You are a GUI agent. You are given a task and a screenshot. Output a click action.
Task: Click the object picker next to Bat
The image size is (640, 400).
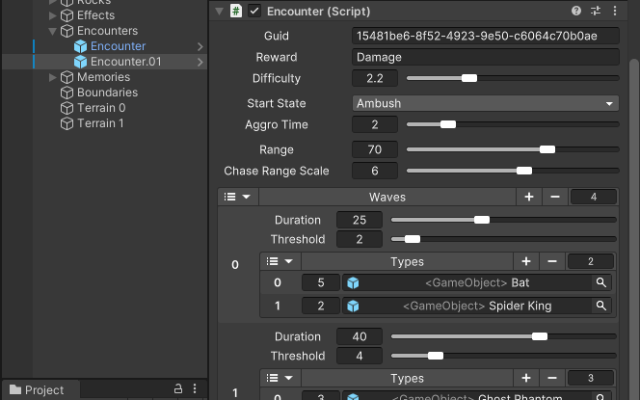click(601, 282)
